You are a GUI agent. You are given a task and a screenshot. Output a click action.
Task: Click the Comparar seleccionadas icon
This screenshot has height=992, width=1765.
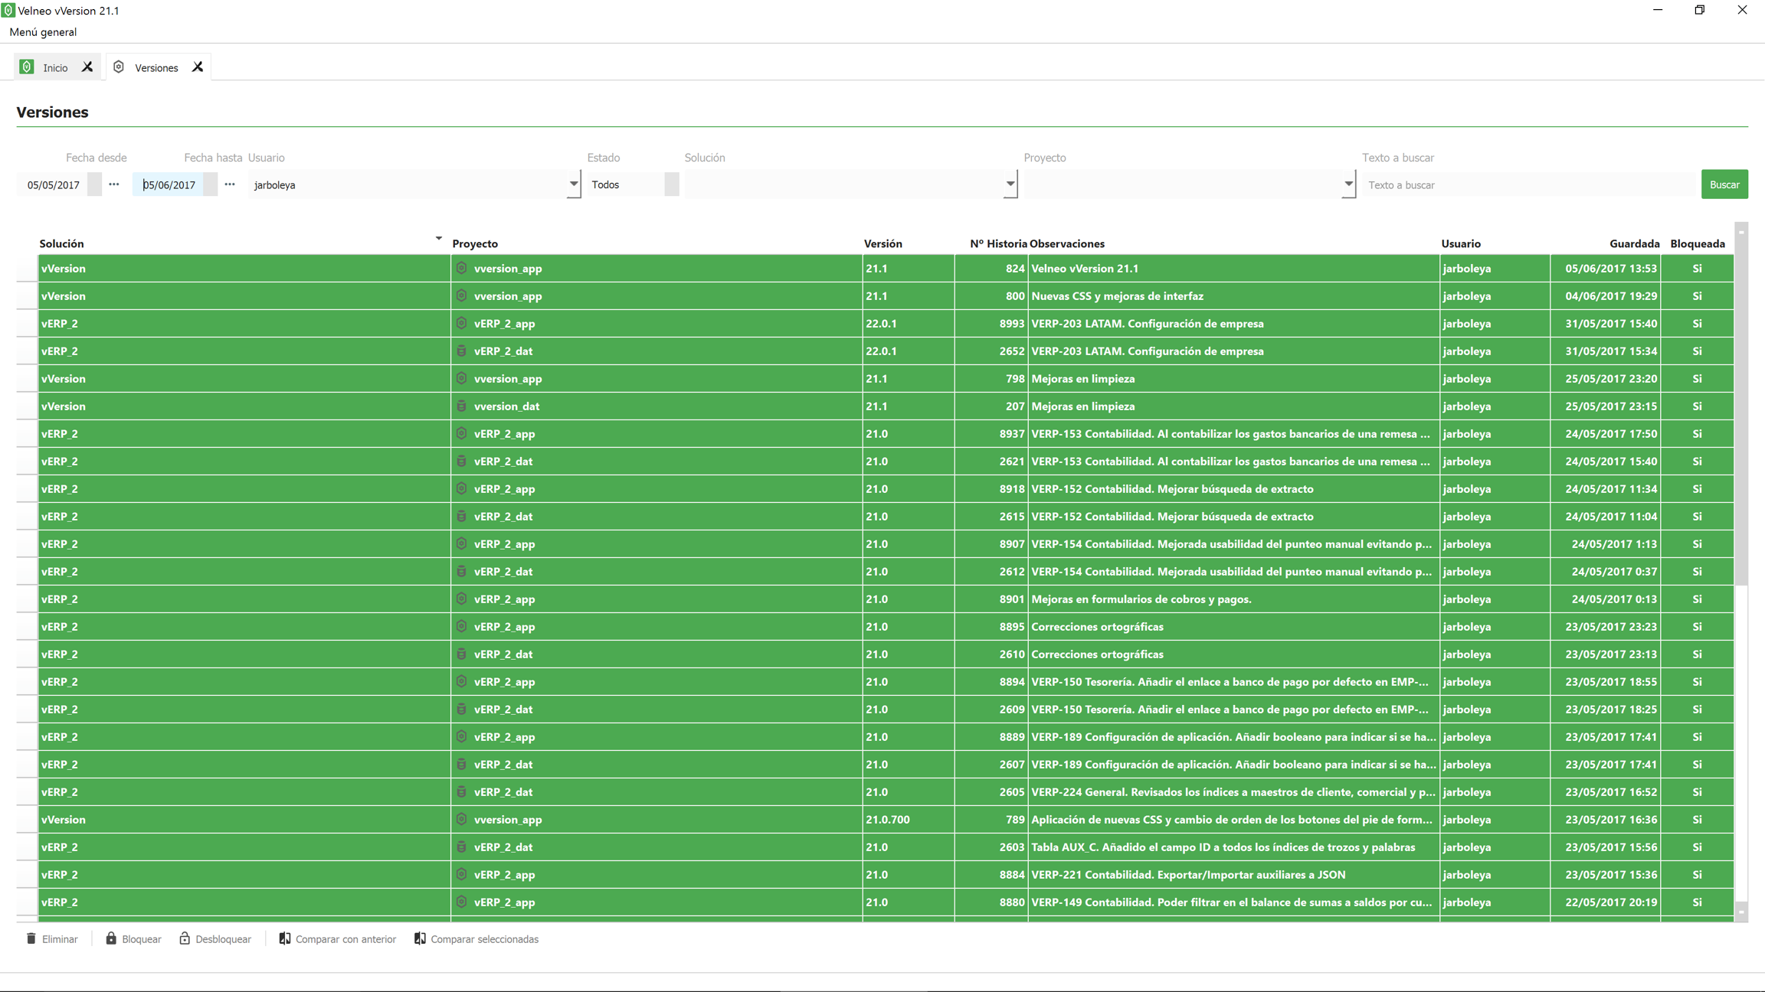pyautogui.click(x=420, y=938)
